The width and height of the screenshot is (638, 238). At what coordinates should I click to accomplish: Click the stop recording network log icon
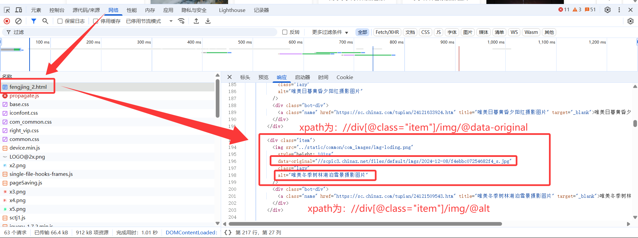7,21
